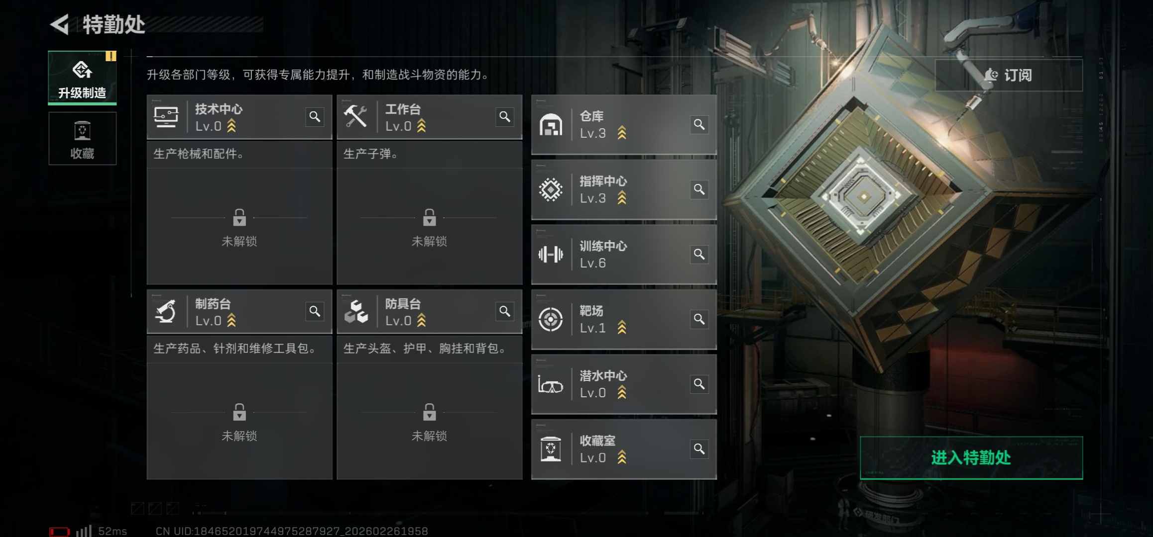Click the padlock under 防具台

click(x=430, y=412)
